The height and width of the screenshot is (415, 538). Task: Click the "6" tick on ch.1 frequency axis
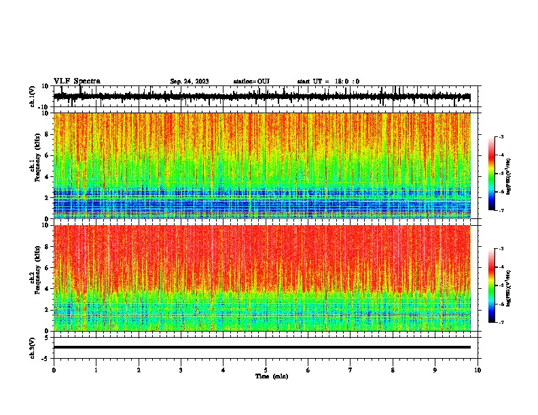(x=47, y=155)
